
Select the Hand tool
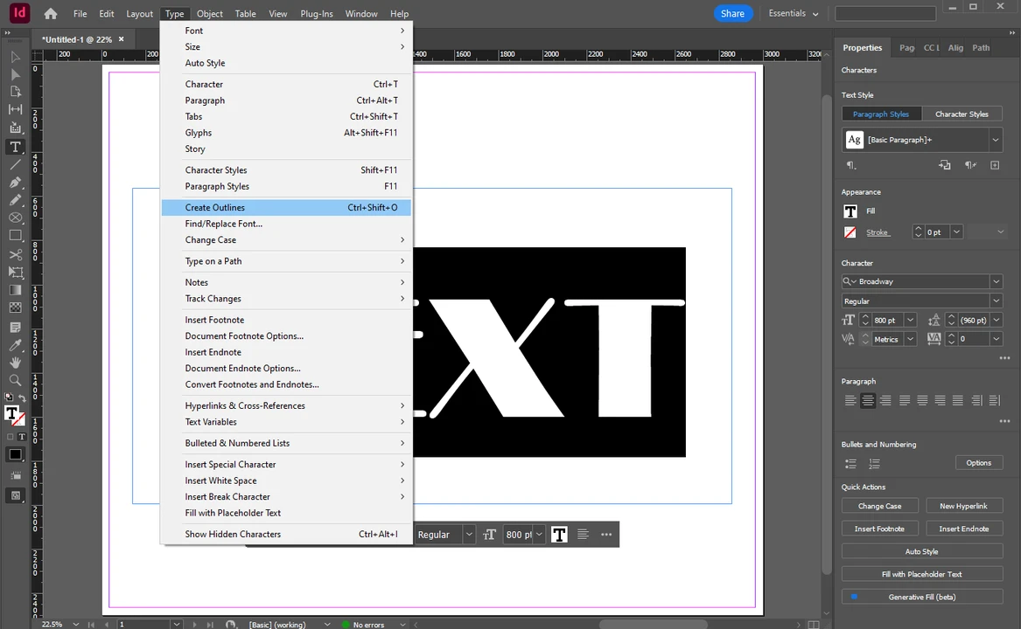15,363
